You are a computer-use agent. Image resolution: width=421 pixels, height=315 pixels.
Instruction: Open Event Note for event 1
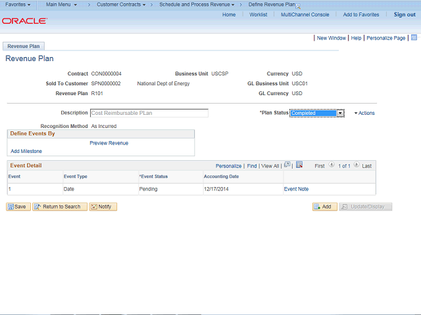coord(296,189)
